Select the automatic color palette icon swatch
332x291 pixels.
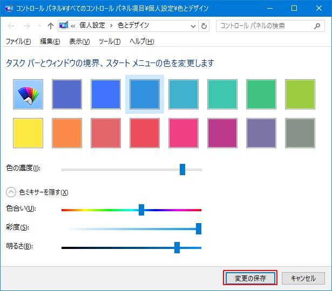[x=28, y=94]
